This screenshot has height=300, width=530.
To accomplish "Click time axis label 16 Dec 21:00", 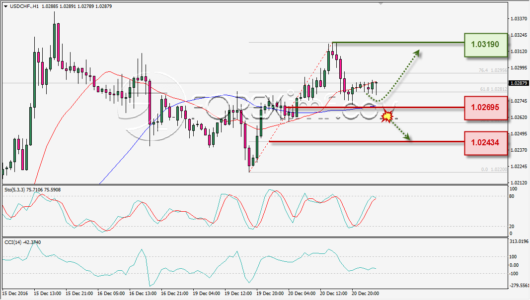I will 174,294.
